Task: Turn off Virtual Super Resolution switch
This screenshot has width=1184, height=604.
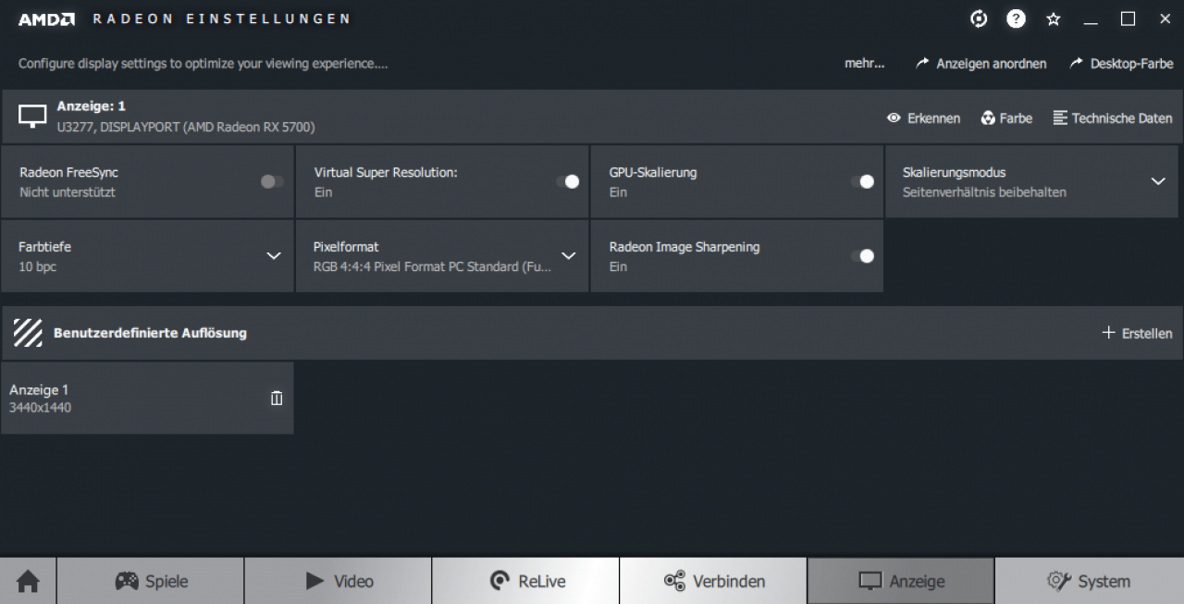Action: tap(568, 181)
